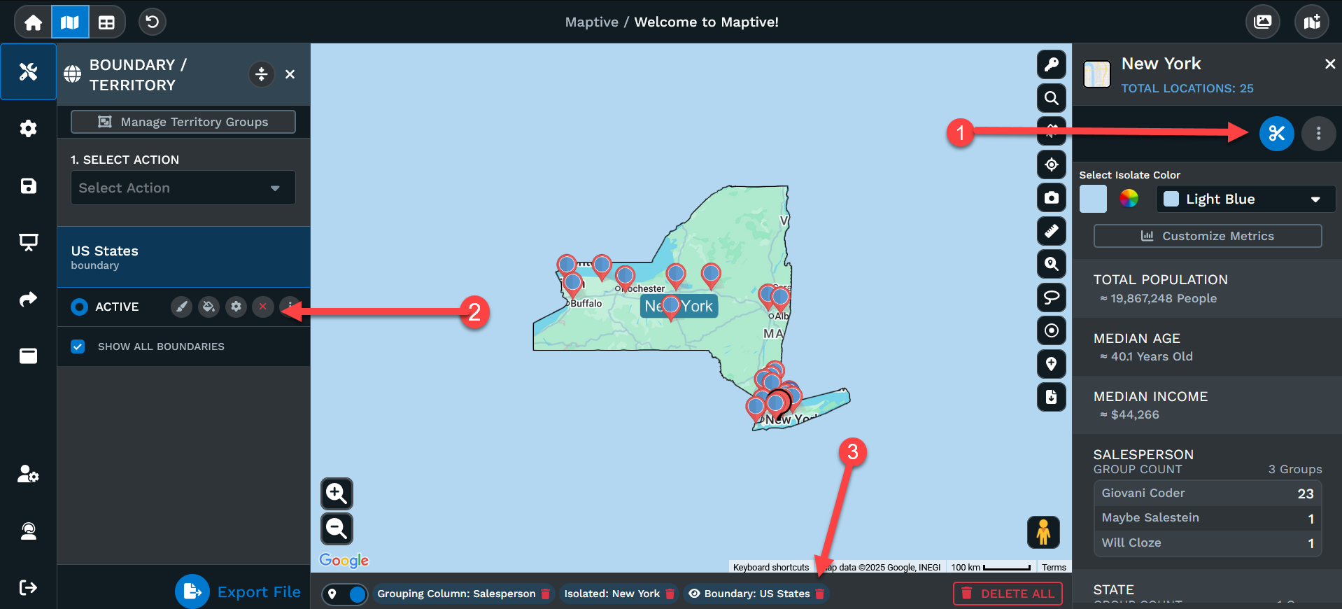1342x609 pixels.
Task: Click the light blue isolate color swatch
Action: tap(1093, 199)
